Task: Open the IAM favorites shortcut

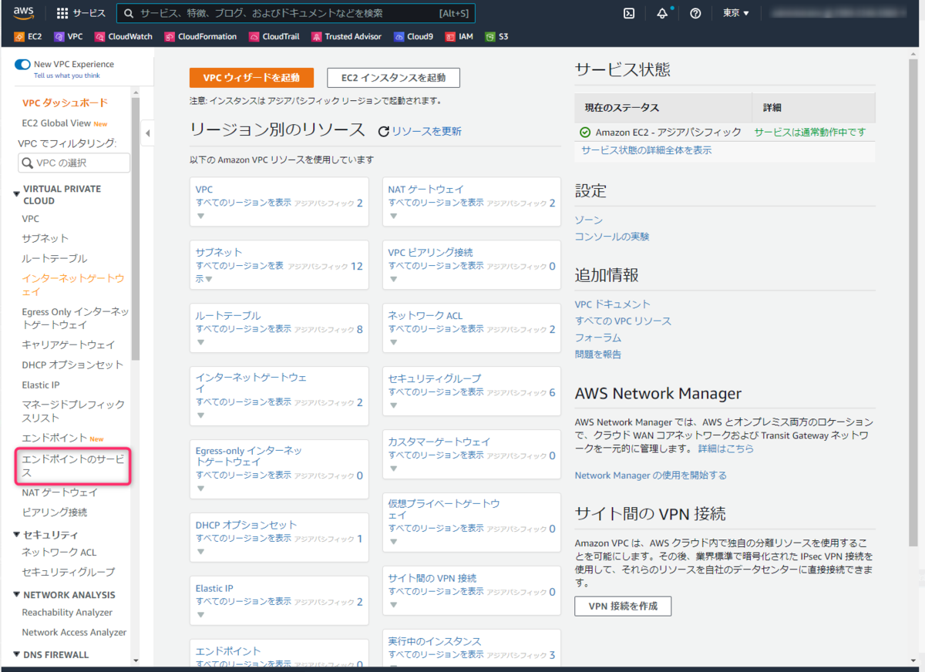Action: tap(459, 36)
